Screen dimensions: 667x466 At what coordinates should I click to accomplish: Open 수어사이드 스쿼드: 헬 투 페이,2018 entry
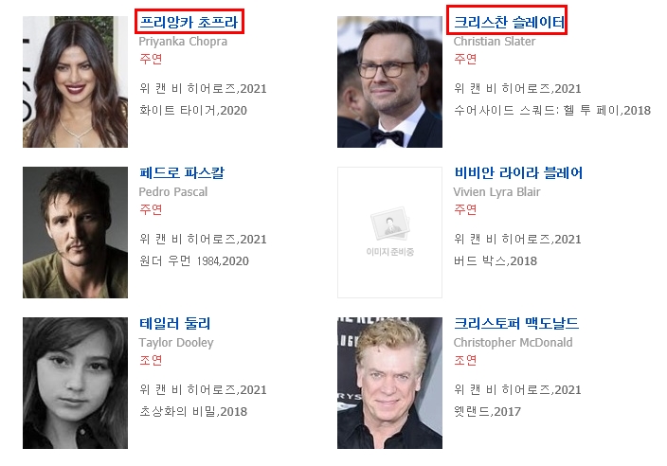coord(552,111)
